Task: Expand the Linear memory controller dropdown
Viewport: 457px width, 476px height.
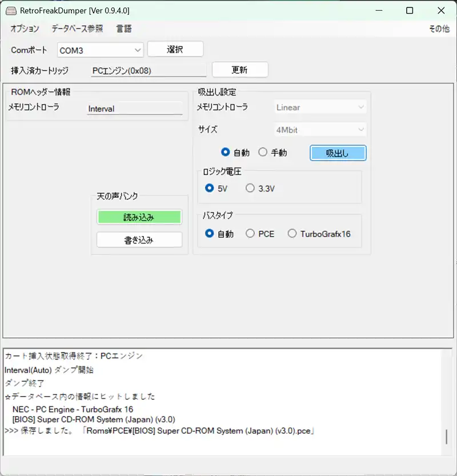Action: click(319, 107)
